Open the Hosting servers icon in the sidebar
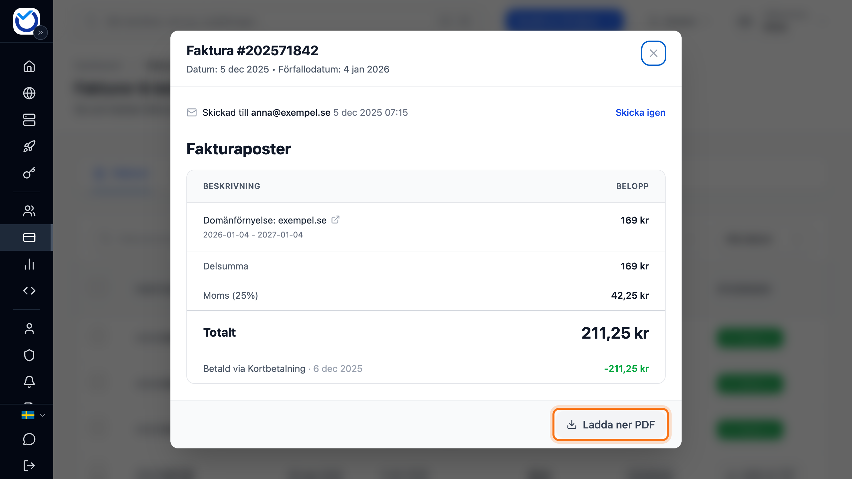This screenshot has height=479, width=852. (29, 120)
